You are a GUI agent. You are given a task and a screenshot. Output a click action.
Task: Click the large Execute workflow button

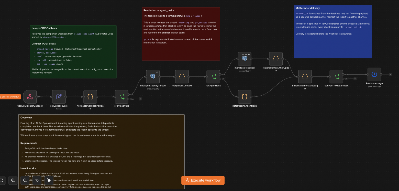point(203,180)
